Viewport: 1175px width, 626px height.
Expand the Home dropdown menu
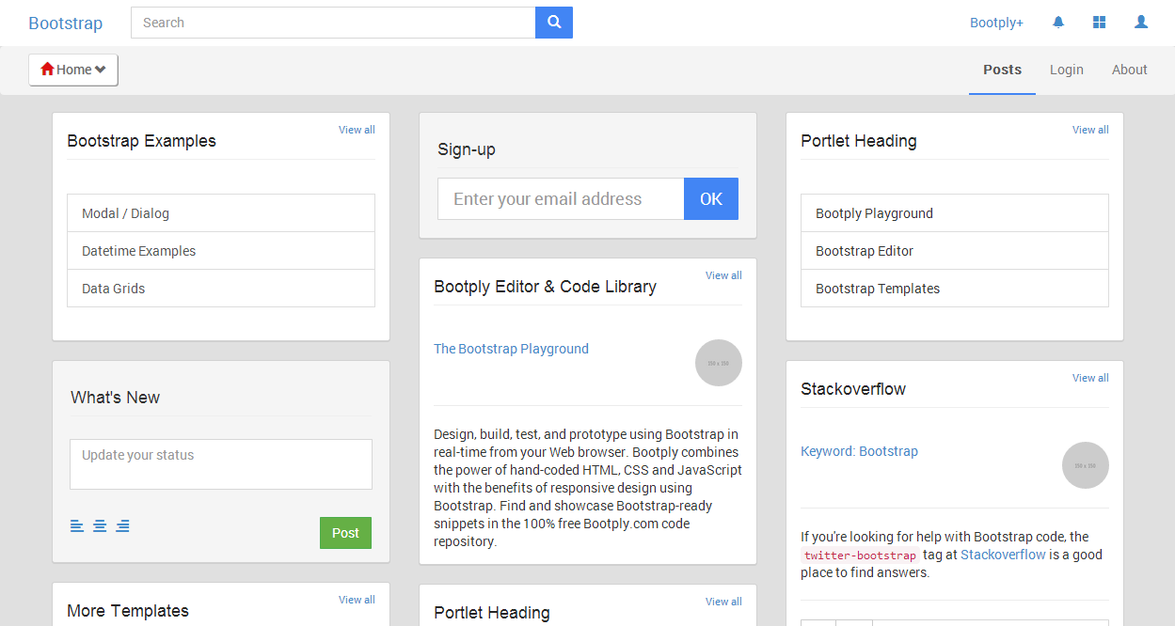(73, 70)
